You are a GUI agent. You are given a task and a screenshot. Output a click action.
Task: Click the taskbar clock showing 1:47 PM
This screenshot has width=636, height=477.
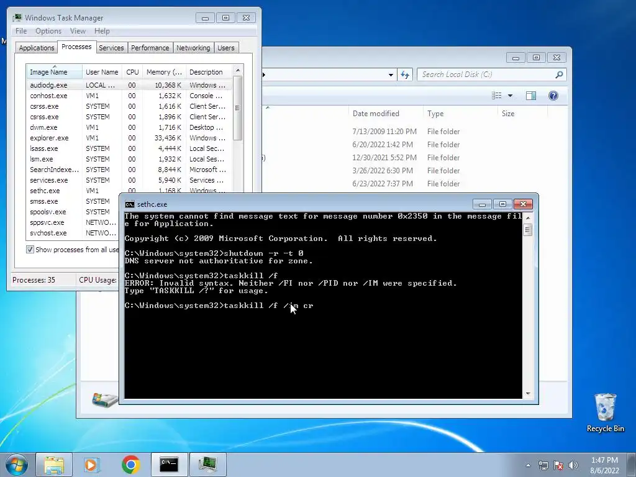604,465
